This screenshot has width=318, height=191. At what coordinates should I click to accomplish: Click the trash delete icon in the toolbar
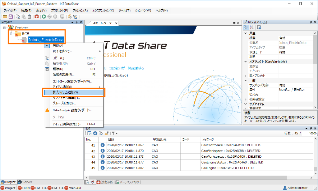click(29, 16)
